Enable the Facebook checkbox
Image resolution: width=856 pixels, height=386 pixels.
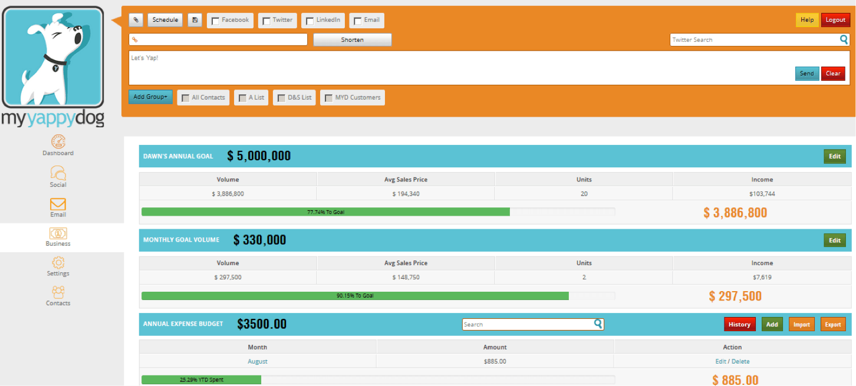[216, 21]
